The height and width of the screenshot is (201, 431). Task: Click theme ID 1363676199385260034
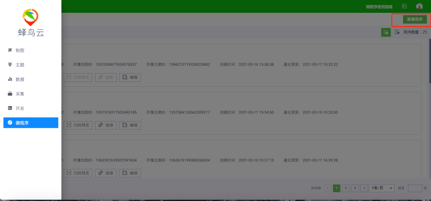(189, 160)
